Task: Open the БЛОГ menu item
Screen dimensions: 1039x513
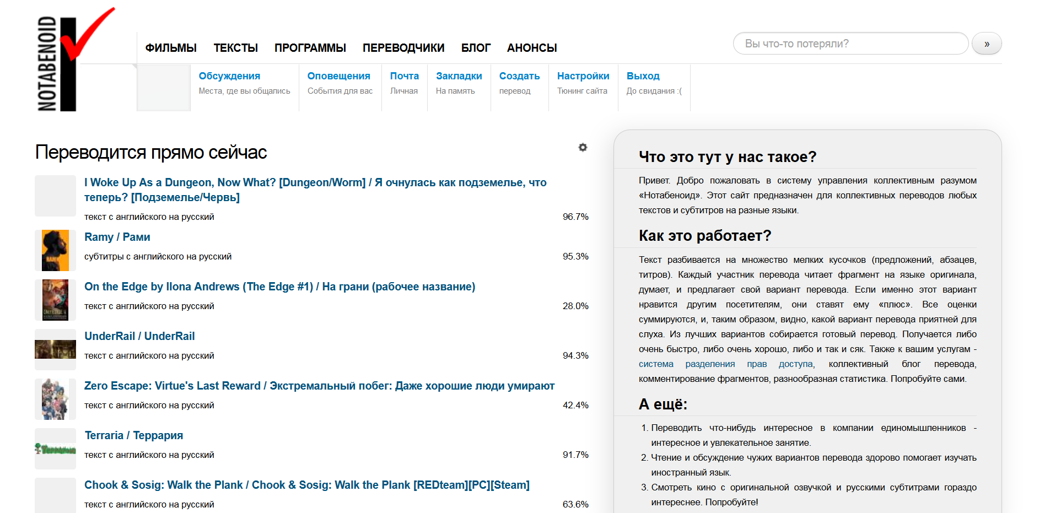Action: tap(475, 48)
